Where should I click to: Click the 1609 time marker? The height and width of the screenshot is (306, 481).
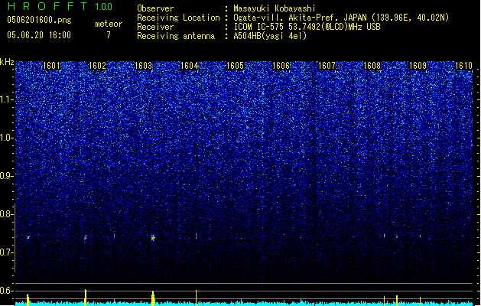[418, 66]
